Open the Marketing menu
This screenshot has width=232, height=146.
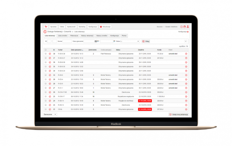82,27
